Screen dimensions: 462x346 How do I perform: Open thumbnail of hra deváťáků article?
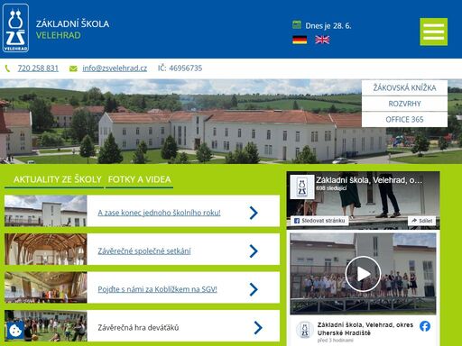(46, 326)
